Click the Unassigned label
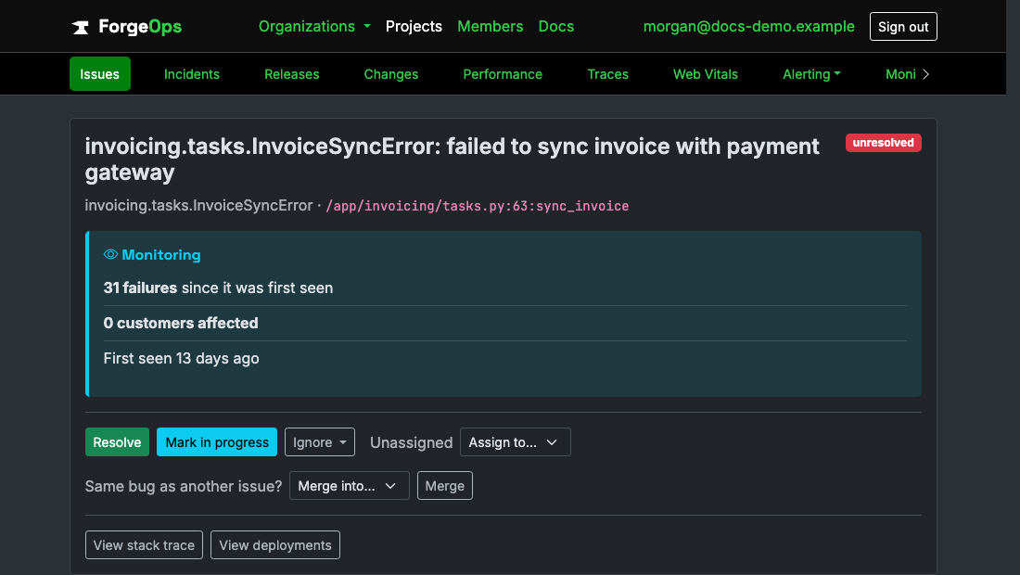The width and height of the screenshot is (1020, 575). [x=411, y=443]
